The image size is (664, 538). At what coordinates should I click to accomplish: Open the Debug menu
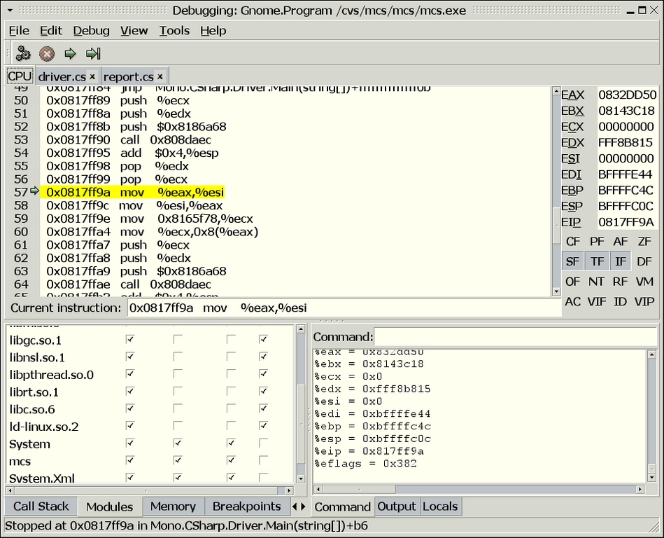91,30
